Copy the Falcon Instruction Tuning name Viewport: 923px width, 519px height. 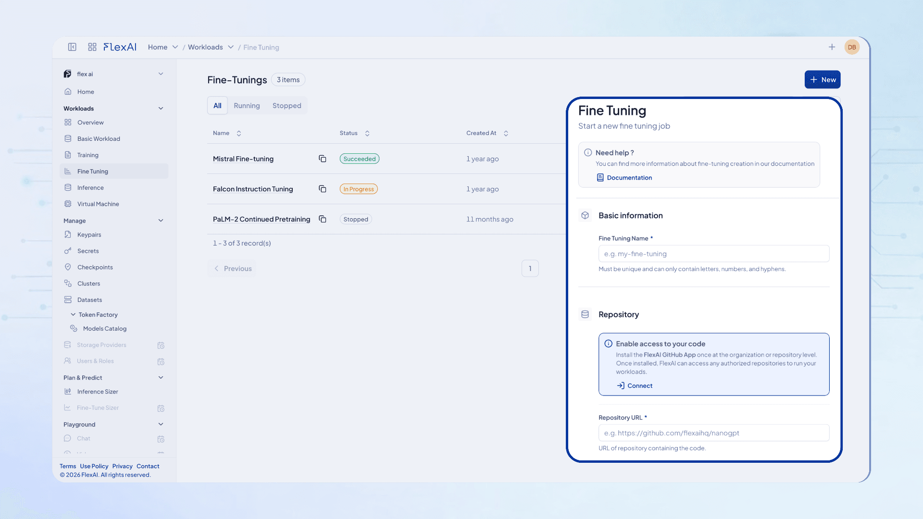[323, 189]
